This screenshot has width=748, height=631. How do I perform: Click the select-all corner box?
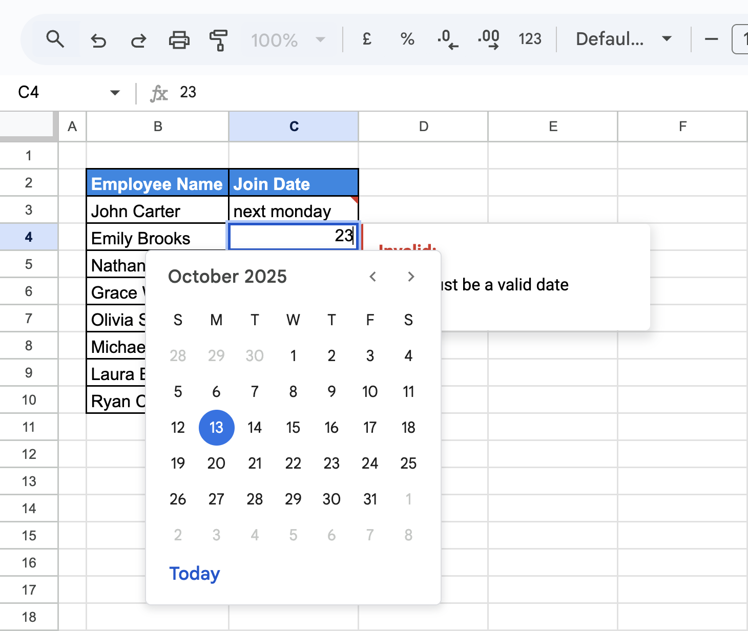coord(27,124)
